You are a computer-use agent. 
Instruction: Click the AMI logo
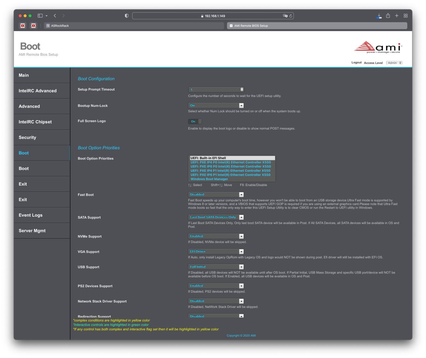coord(378,47)
